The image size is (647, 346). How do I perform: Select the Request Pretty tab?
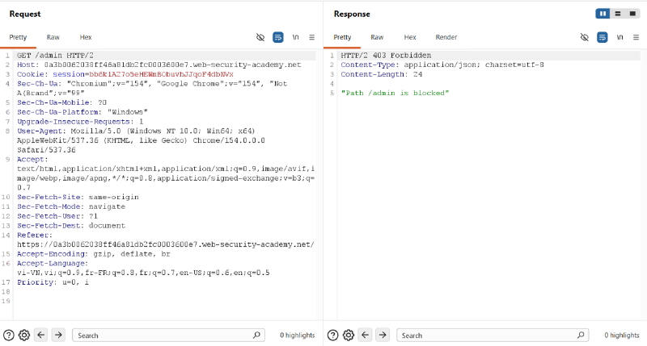pos(18,37)
